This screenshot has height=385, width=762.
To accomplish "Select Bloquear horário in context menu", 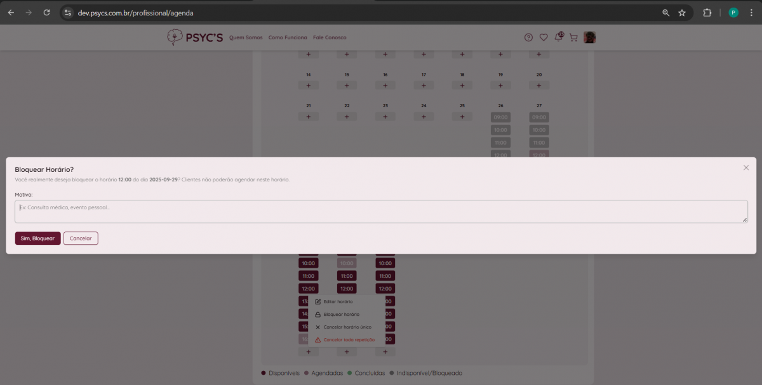I will click(x=341, y=315).
